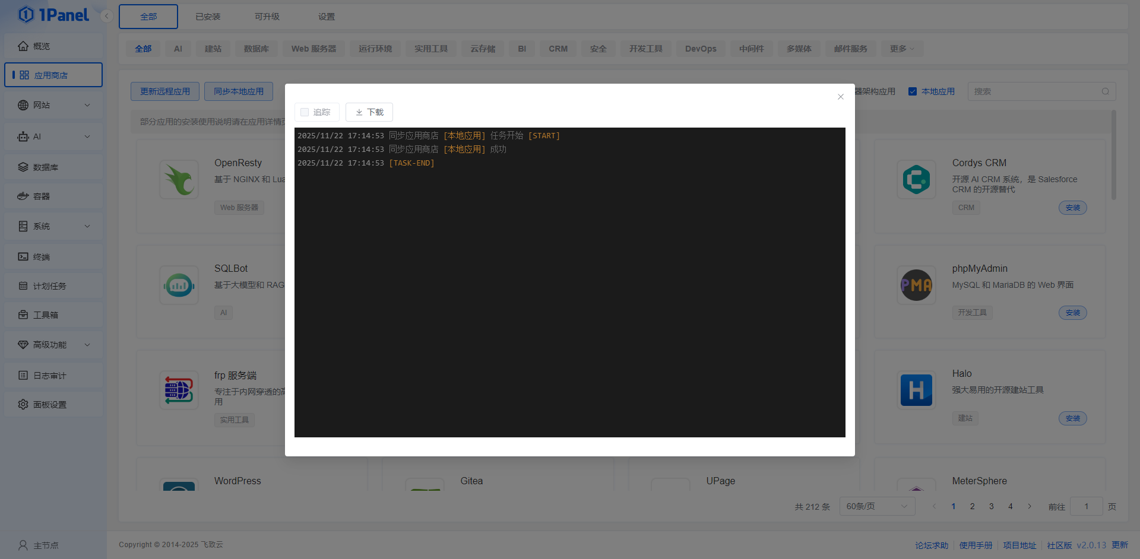Open 容器 via its docker icon
Screen dimensions: 1140x559
pos(23,196)
